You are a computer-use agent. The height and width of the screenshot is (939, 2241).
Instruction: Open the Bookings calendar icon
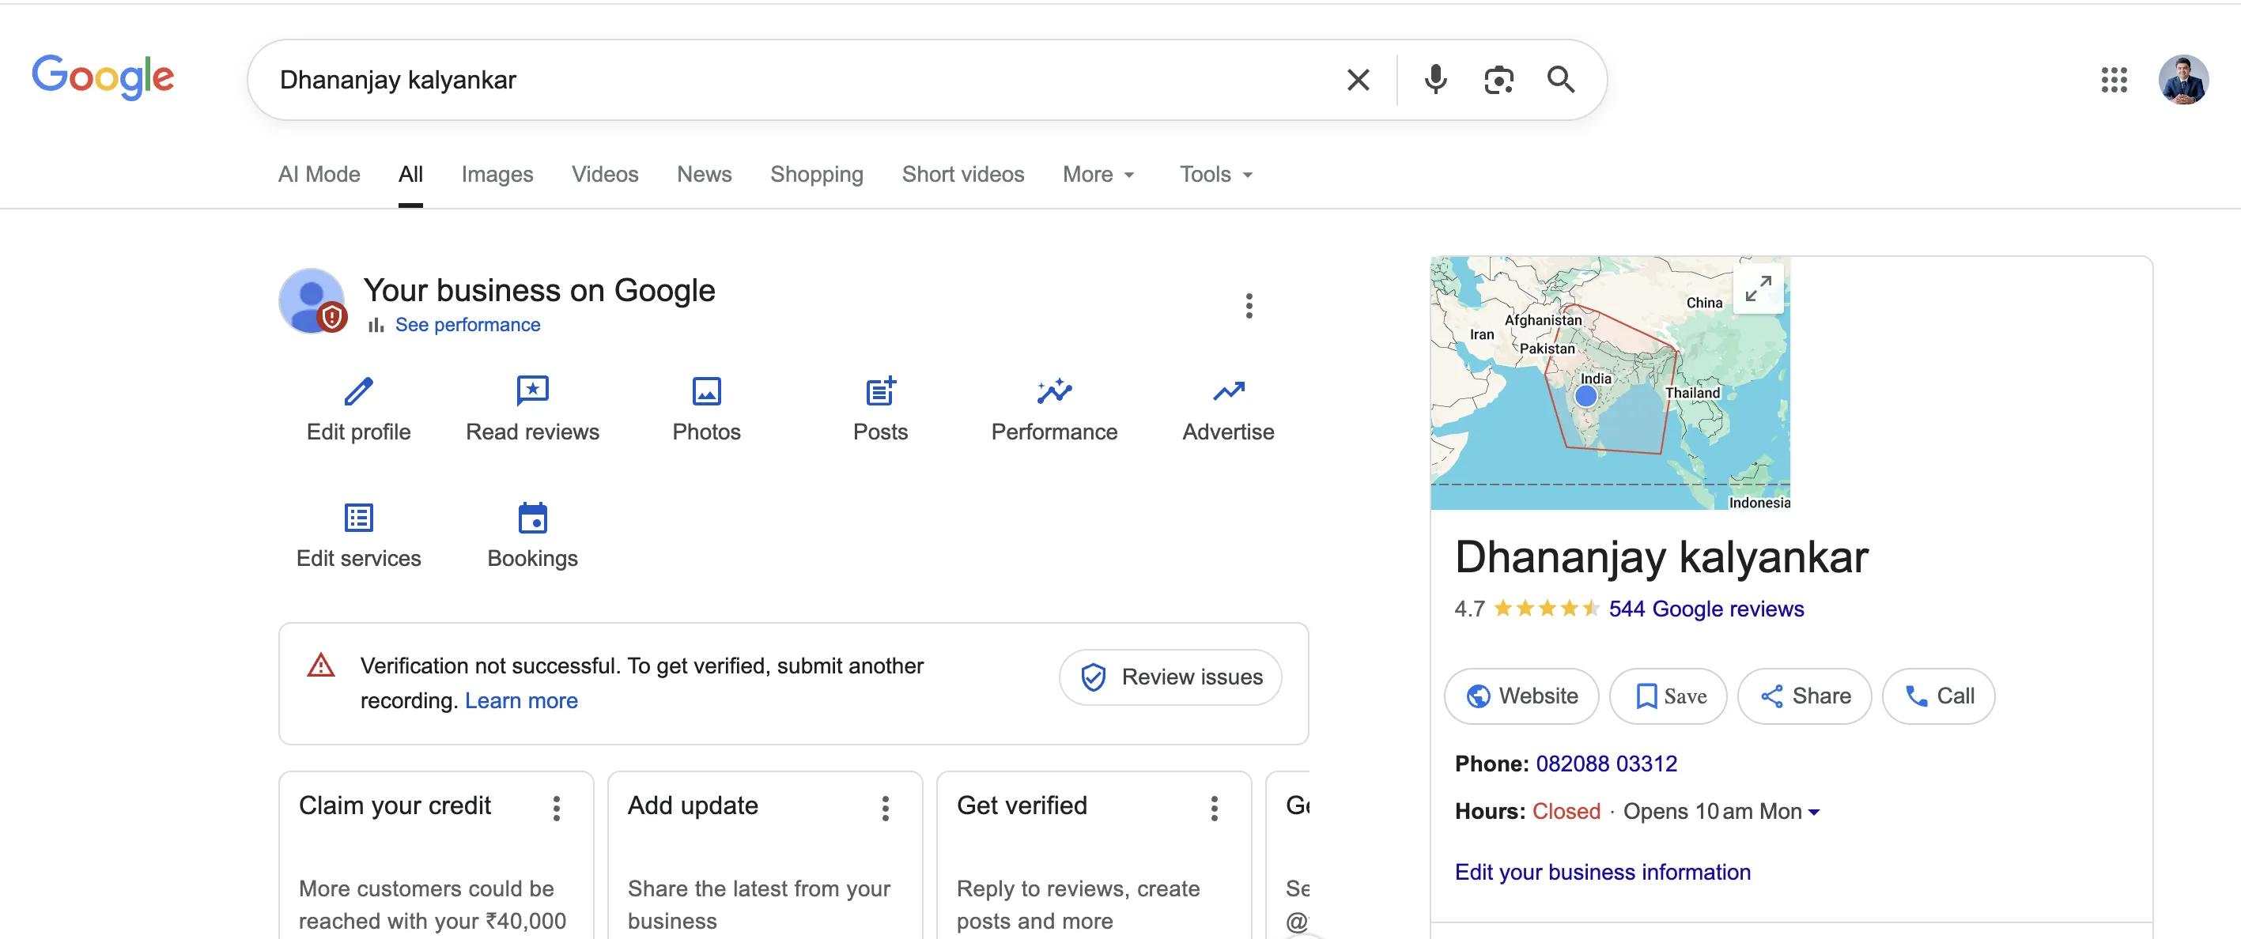532,519
